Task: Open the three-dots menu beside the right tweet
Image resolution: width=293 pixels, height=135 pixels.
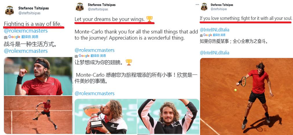Action: coord(197,4)
